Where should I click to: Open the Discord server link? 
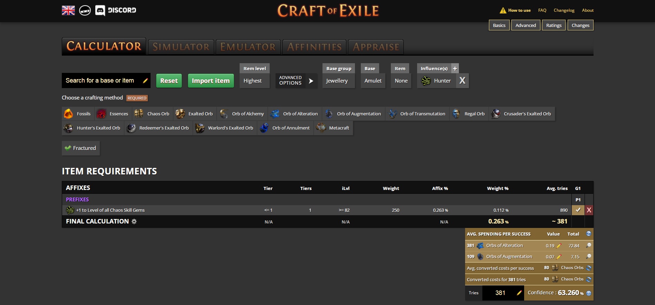click(x=116, y=10)
